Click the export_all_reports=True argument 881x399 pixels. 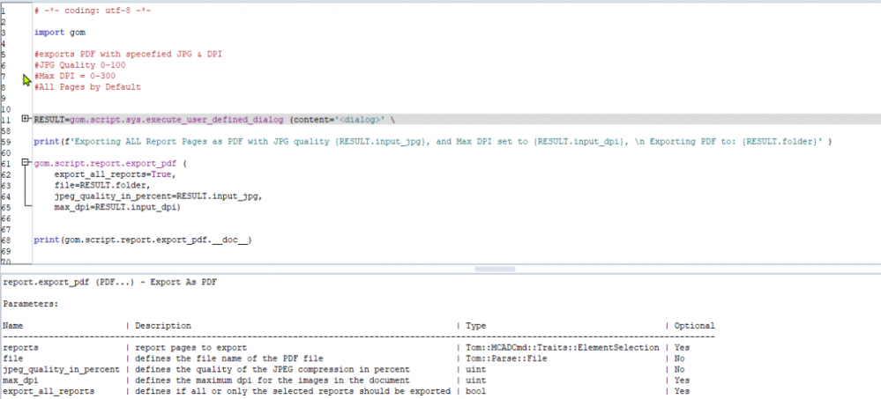click(114, 174)
